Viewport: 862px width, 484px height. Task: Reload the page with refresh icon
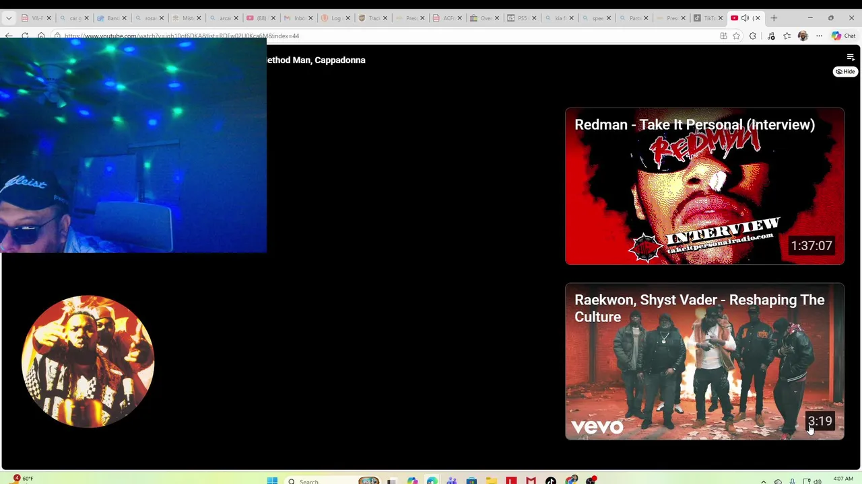(25, 36)
